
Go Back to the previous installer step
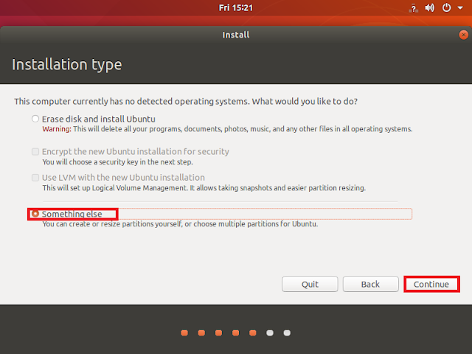[370, 284]
